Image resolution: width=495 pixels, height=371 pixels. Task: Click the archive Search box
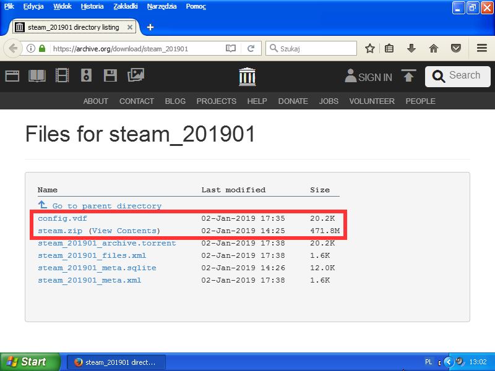pos(458,76)
